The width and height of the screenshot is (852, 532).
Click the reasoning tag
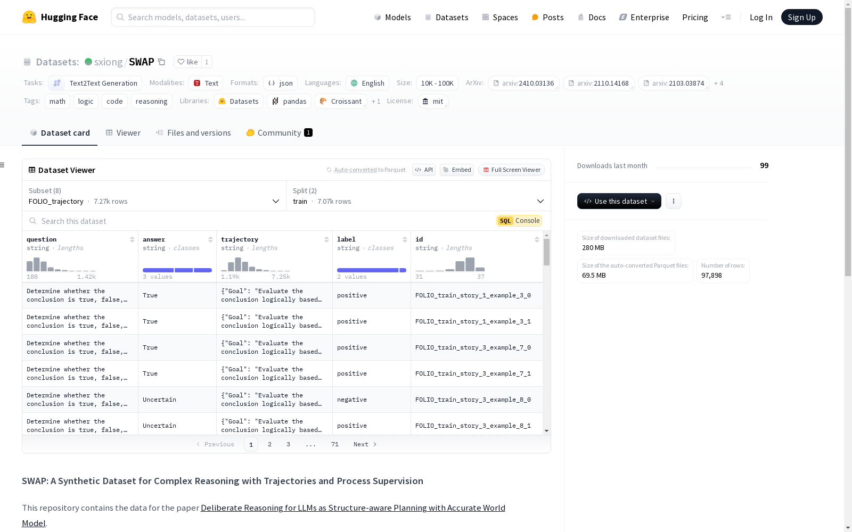pyautogui.click(x=151, y=101)
